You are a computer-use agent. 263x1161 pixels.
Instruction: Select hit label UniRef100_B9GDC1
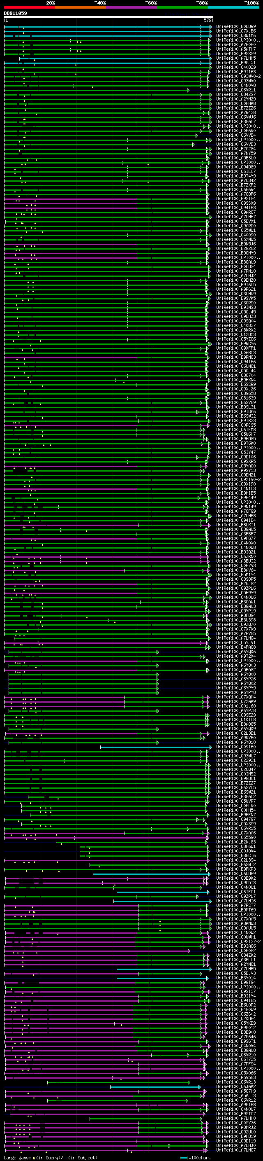(235, 779)
